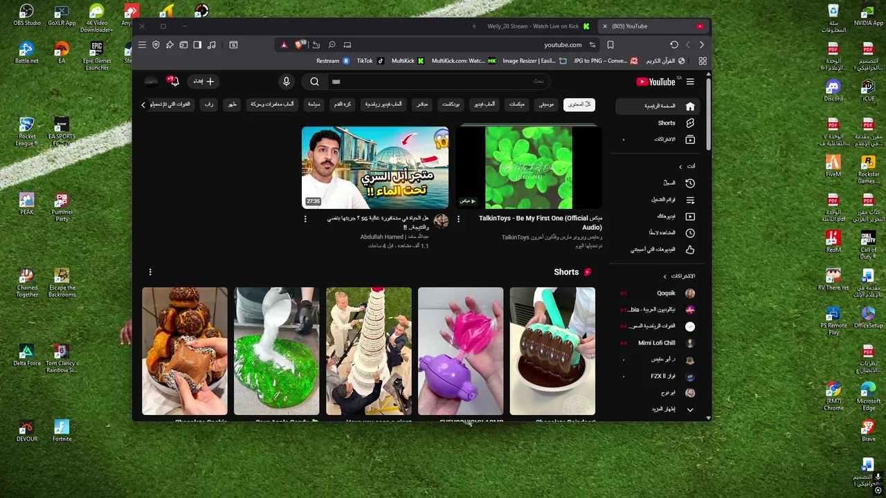Screen dimensions: 886x498
Task: Play the underwater Apple store video thumbnail
Action: [375, 167]
